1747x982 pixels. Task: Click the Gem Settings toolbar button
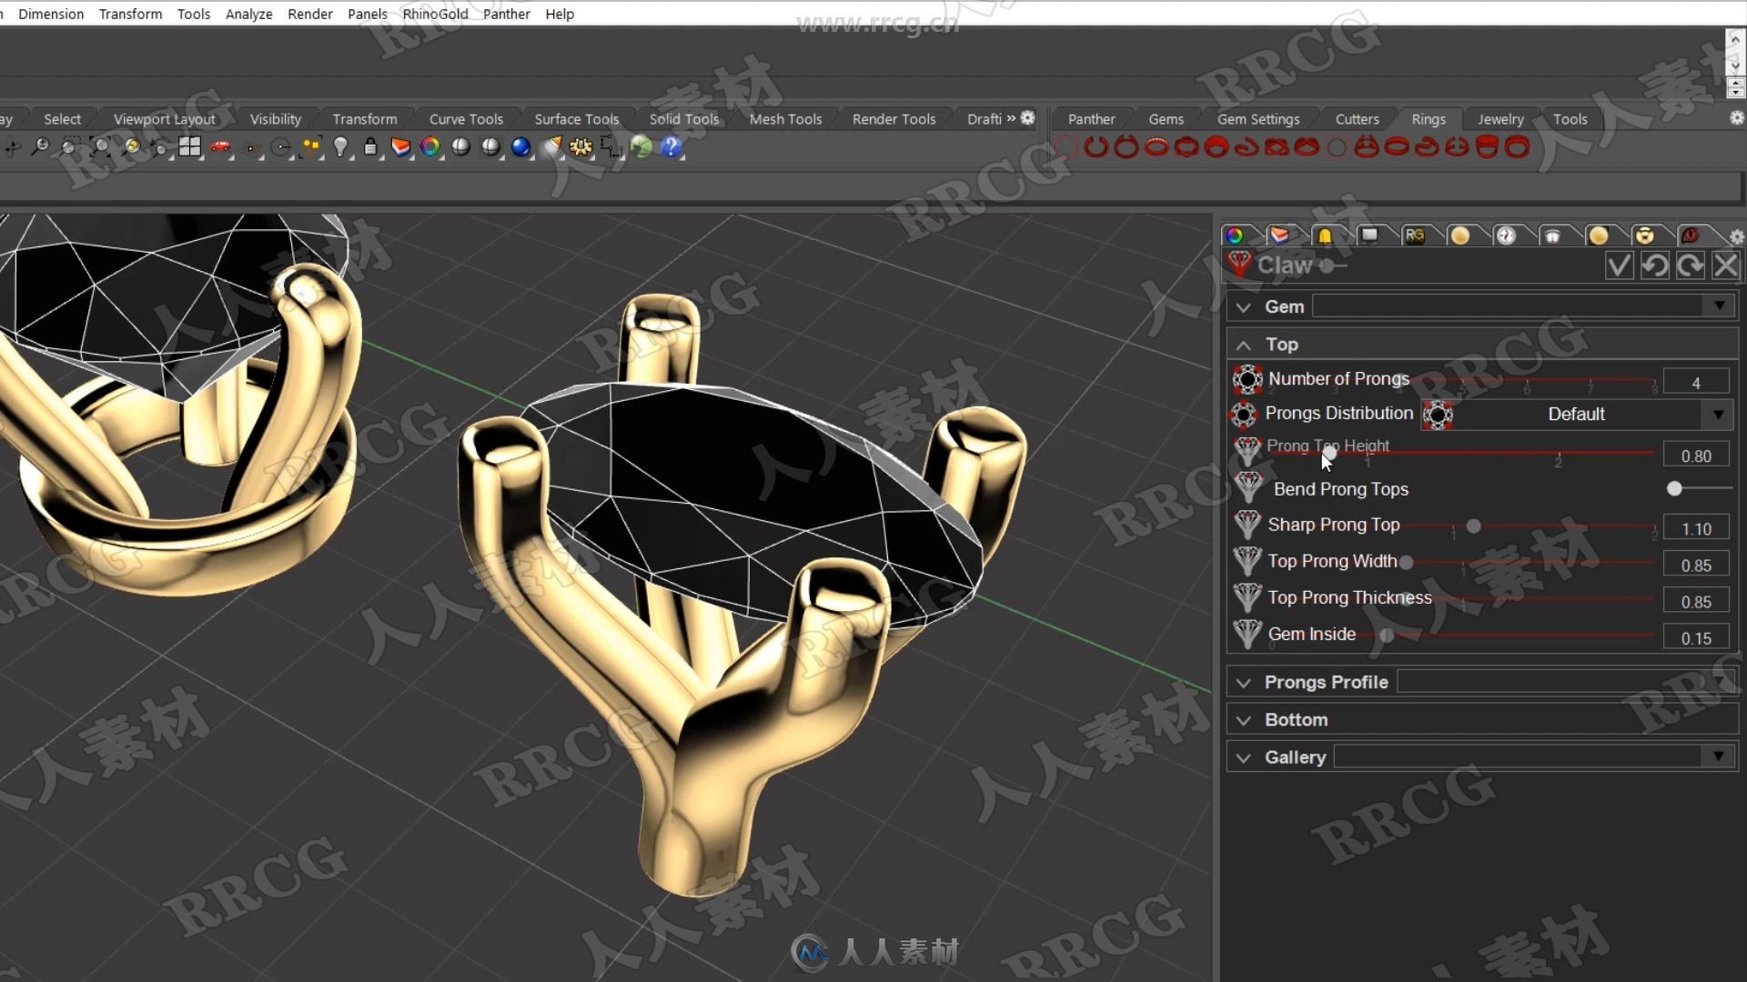1257,117
